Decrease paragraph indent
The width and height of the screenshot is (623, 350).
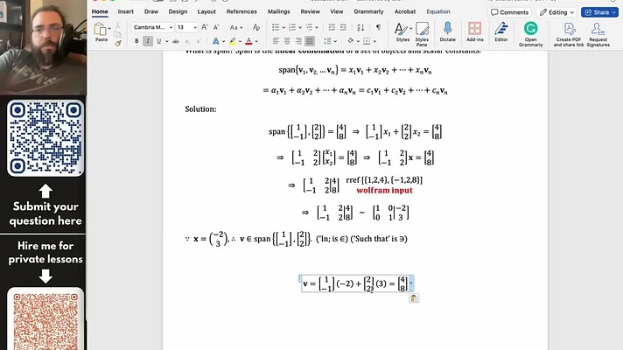[x=332, y=27]
